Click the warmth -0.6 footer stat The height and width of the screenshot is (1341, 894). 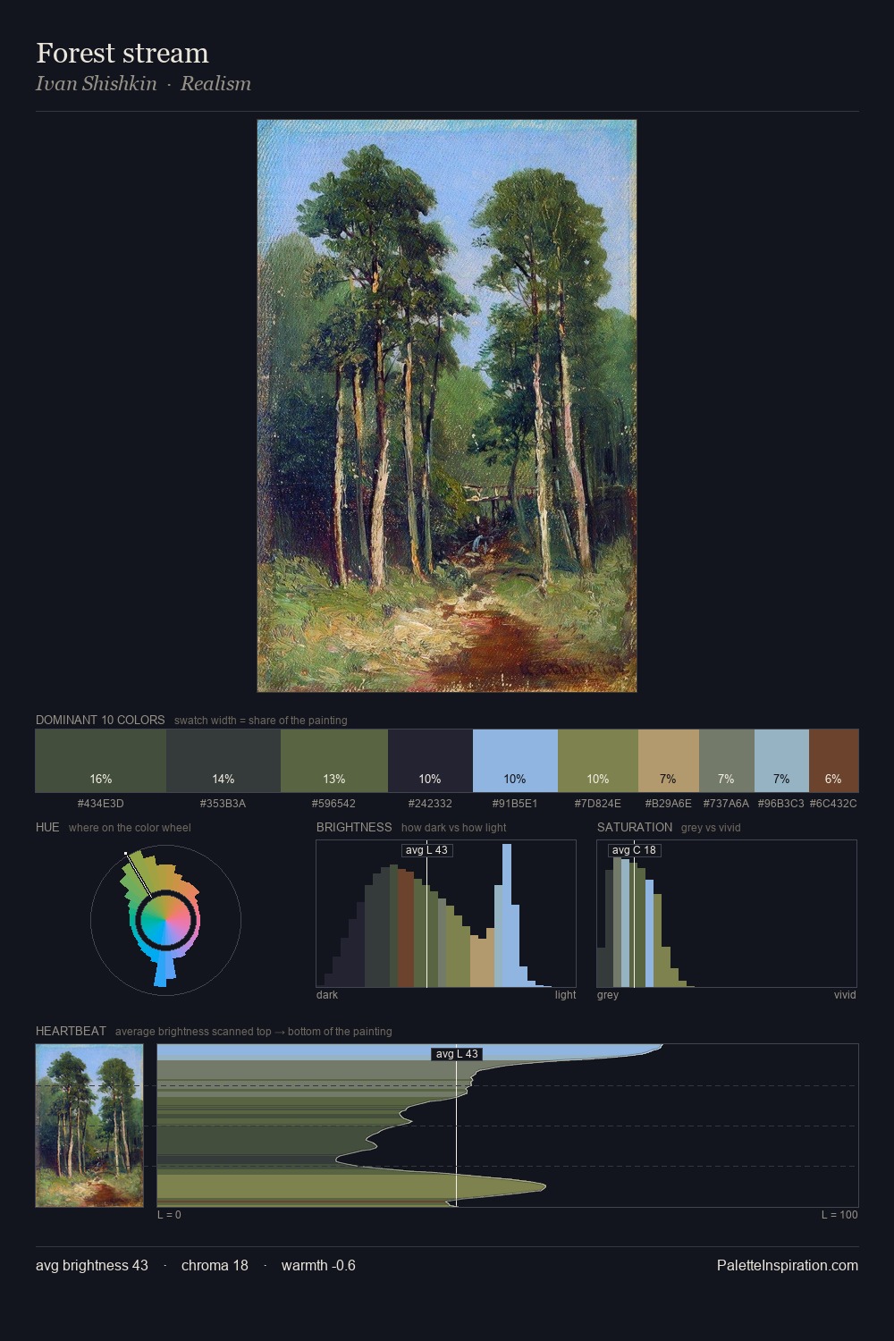(x=318, y=1265)
